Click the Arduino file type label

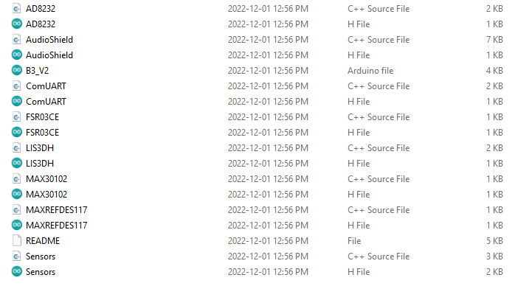[370, 71]
